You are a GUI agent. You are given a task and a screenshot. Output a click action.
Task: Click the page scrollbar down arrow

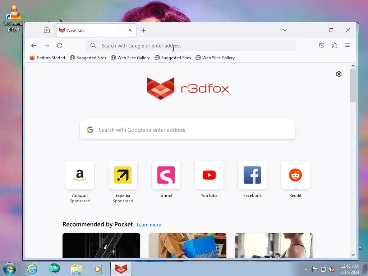point(353,255)
